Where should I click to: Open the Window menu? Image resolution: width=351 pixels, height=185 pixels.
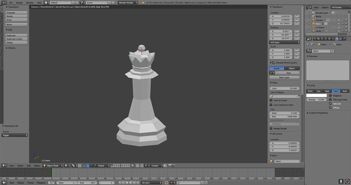point(30,3)
